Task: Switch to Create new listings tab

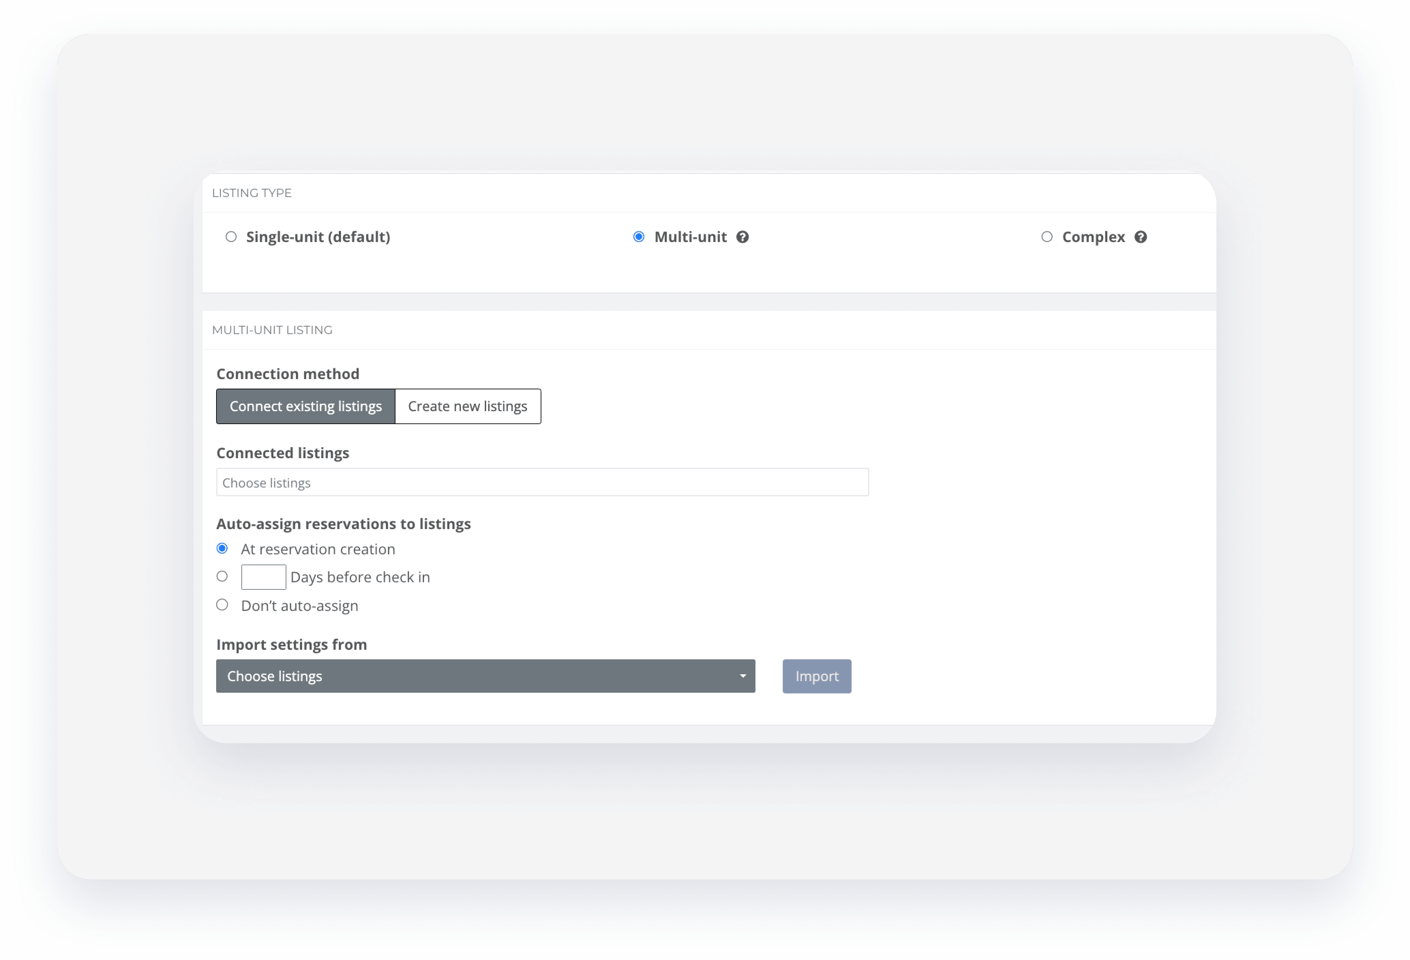Action: [467, 407]
